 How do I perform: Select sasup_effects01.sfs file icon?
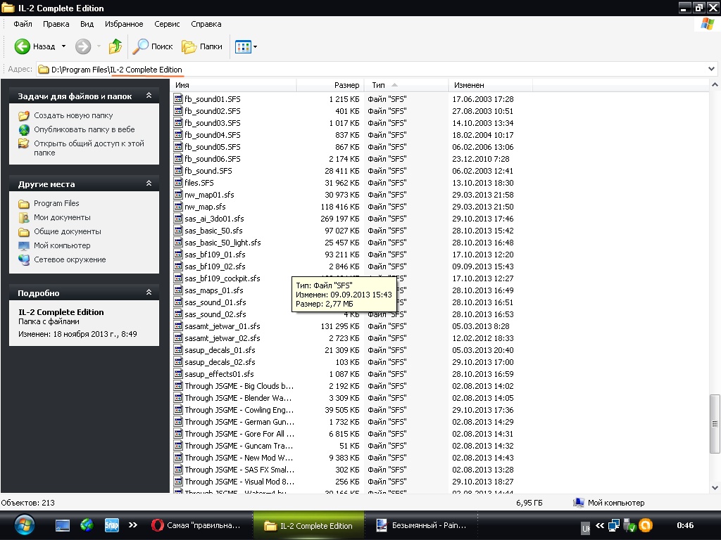coord(178,373)
